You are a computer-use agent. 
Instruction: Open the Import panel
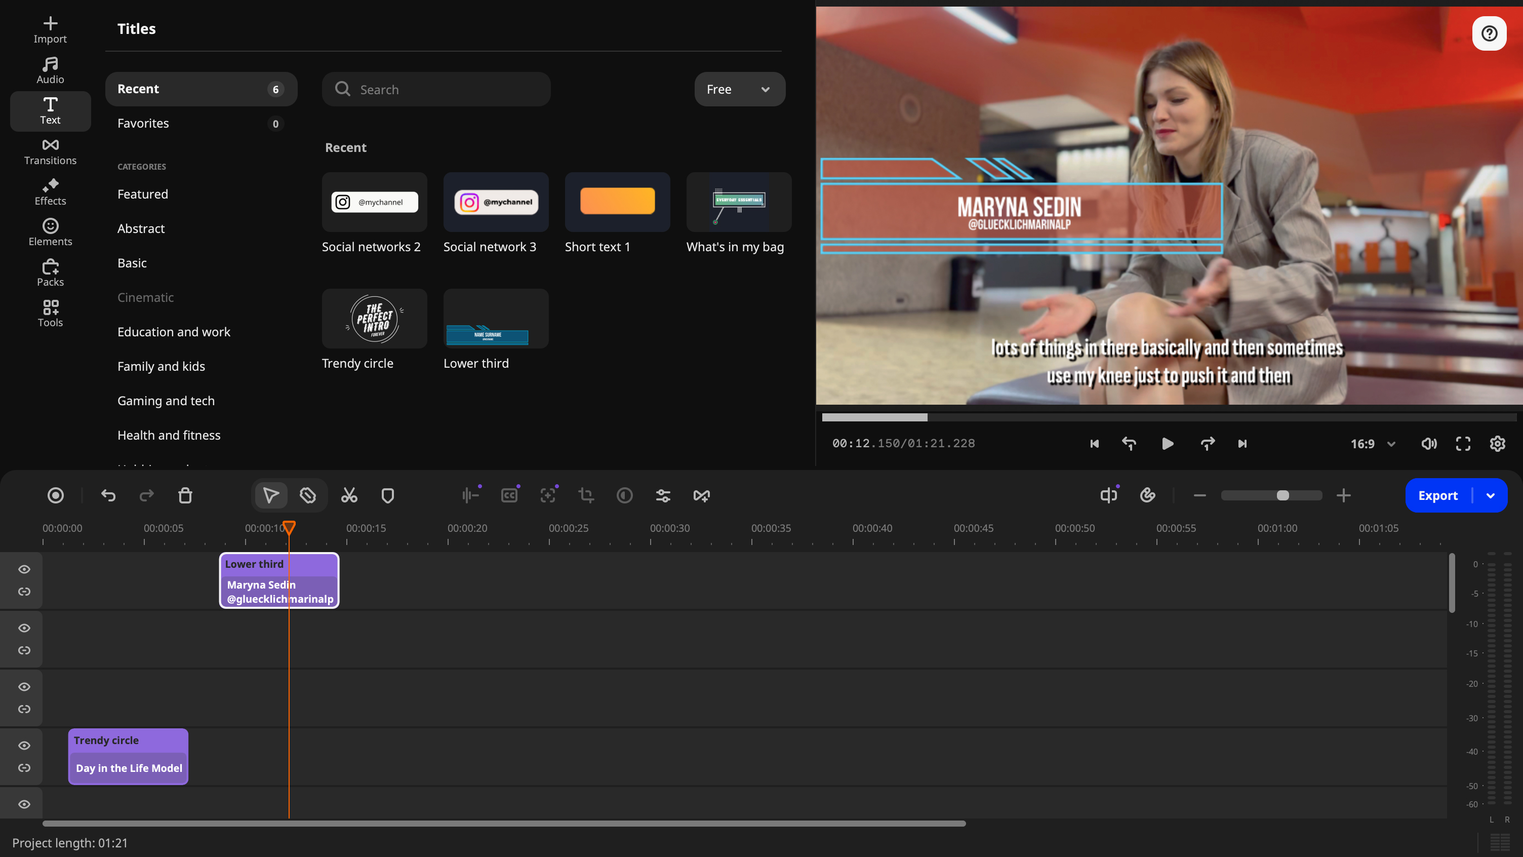click(x=50, y=30)
